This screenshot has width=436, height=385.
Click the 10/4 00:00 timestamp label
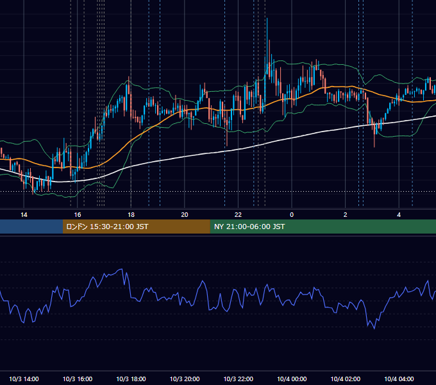[292, 379]
